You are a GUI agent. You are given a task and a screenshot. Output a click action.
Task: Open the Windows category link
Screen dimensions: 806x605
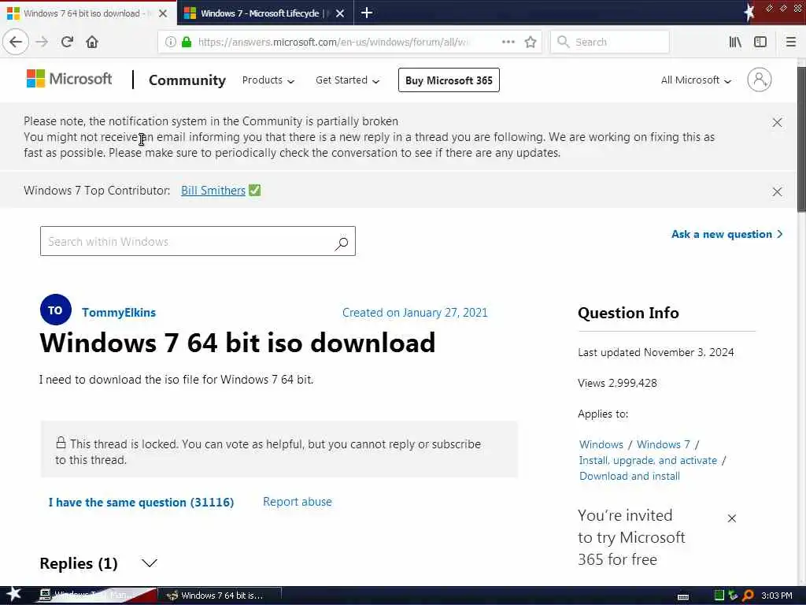601,444
